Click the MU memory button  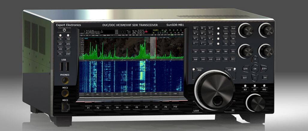233,39
